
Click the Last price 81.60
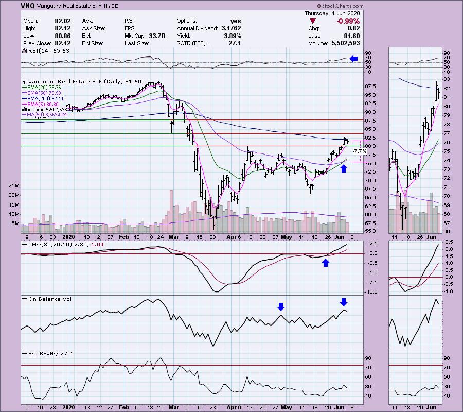[352, 36]
